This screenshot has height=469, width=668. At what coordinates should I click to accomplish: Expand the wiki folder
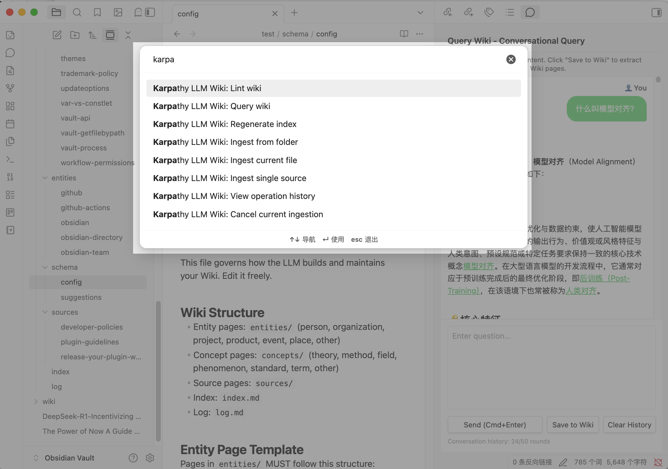pos(36,402)
